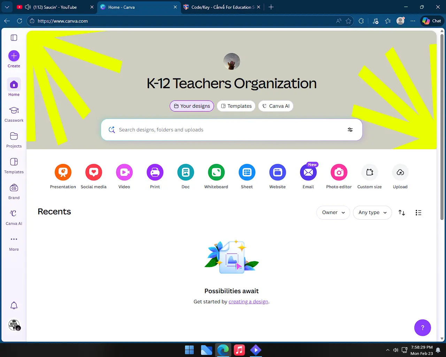Screen dimensions: 446x357
Task: Open Templates in the left sidebar
Action: 14,166
